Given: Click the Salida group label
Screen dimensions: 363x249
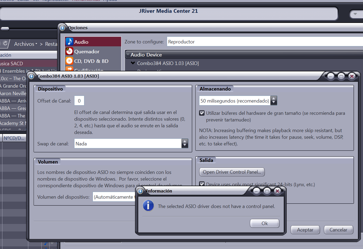Looking at the screenshot, I should point(206,160).
